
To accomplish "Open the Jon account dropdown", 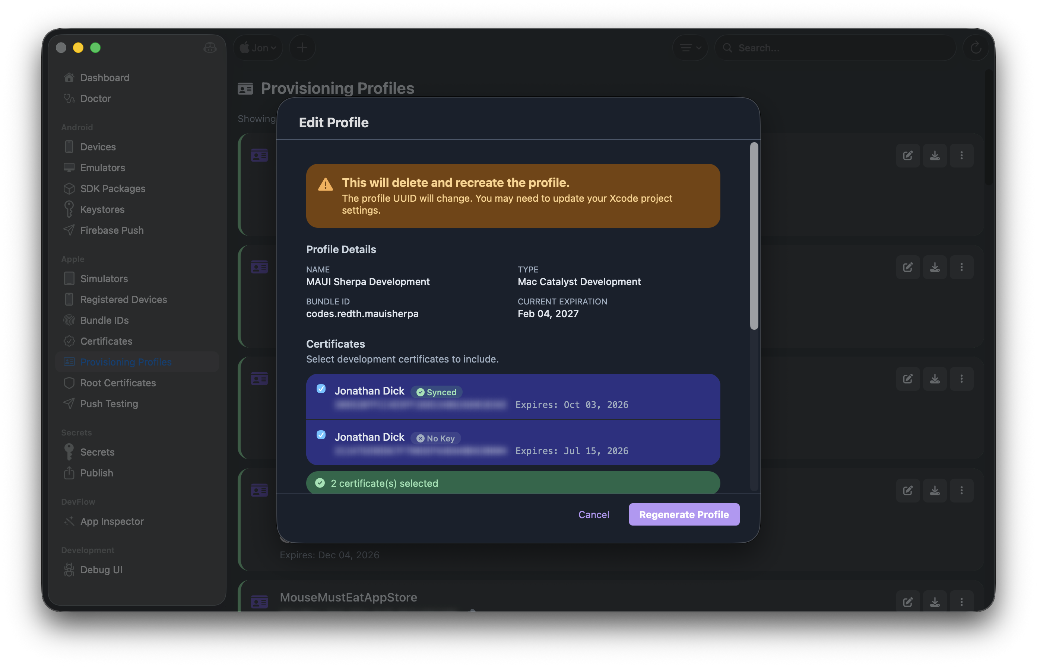I will 258,48.
